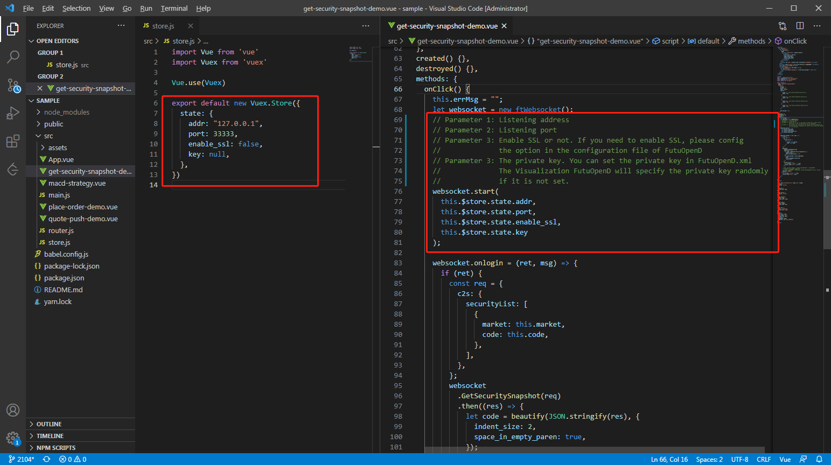Click the Accounts icon in the activity bar
831x465 pixels.
pyautogui.click(x=13, y=410)
